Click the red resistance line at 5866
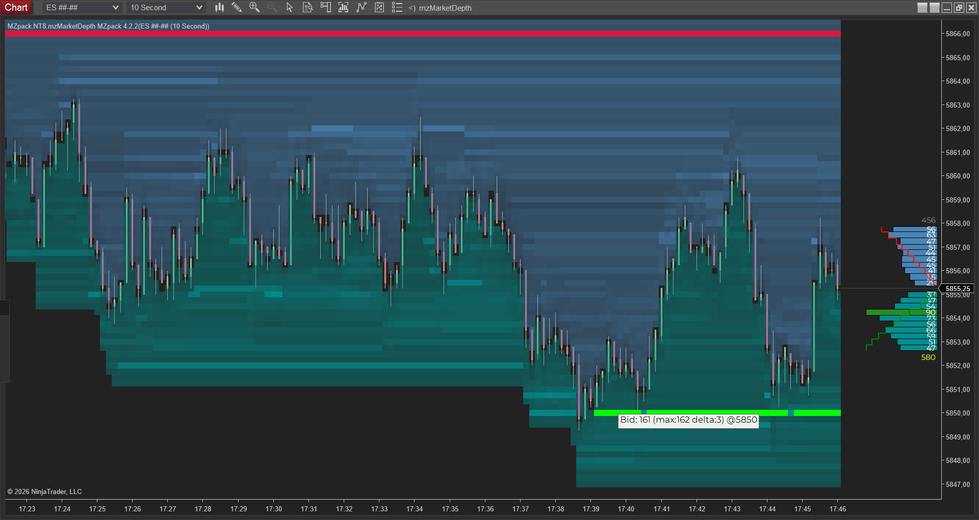Viewport: 979px width, 520px height. pos(423,34)
